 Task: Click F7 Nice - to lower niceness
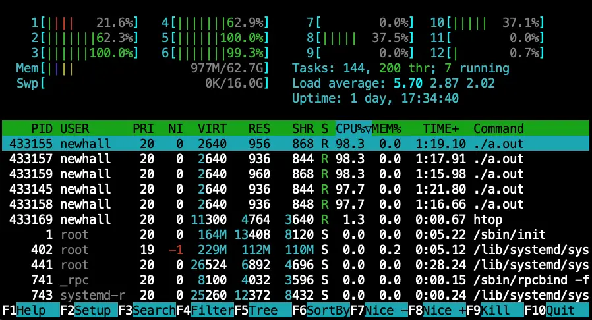pyautogui.click(x=380, y=311)
